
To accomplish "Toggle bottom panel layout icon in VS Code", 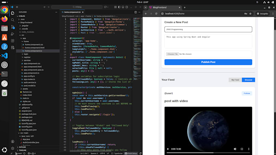I will (x=123, y=7).
